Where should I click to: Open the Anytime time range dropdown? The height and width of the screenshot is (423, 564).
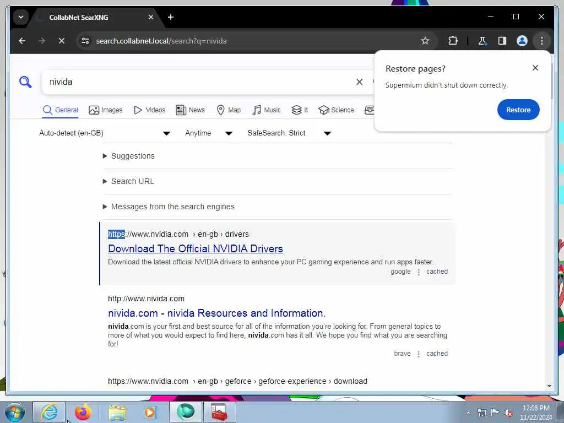(209, 133)
